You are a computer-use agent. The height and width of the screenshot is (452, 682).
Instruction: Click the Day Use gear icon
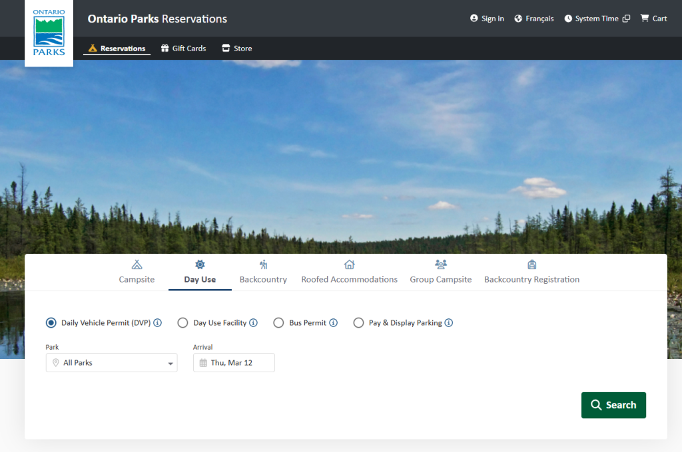point(199,264)
